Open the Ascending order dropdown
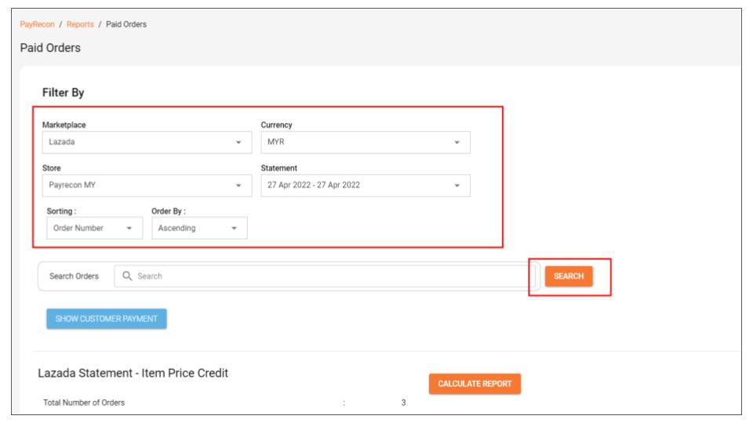The image size is (753, 423). [199, 228]
